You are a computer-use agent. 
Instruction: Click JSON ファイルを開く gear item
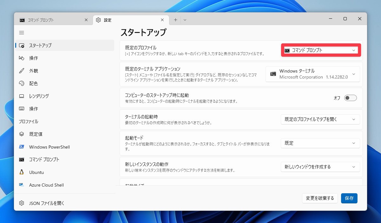tap(46, 203)
